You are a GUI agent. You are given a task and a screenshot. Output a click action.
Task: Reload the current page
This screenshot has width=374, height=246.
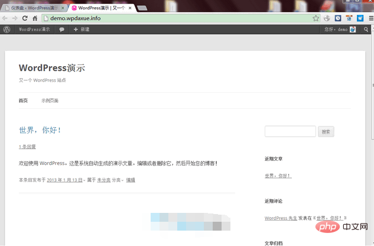(25, 18)
